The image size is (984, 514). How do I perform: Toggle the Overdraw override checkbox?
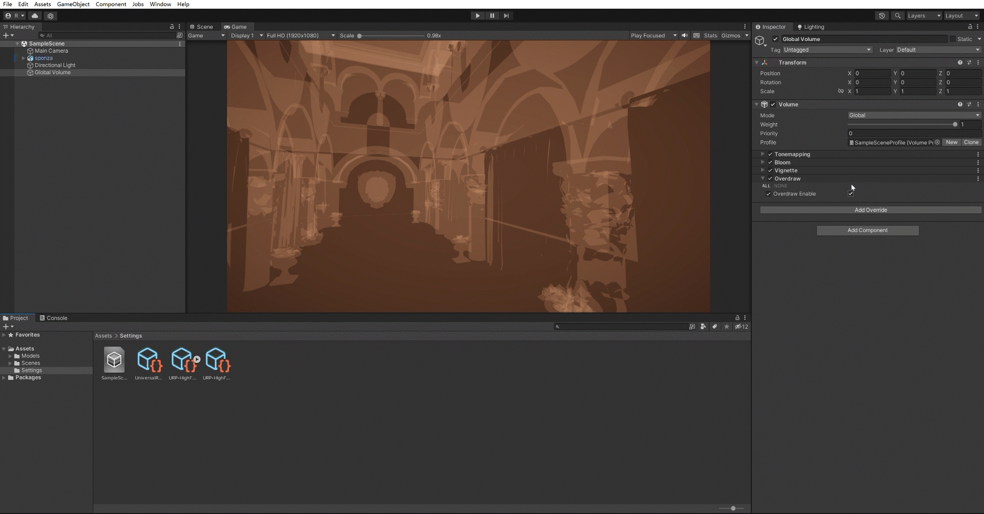click(770, 179)
